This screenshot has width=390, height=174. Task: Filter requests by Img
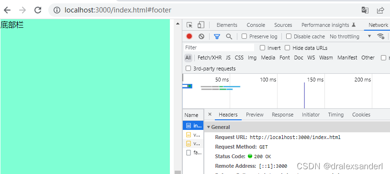(x=252, y=58)
